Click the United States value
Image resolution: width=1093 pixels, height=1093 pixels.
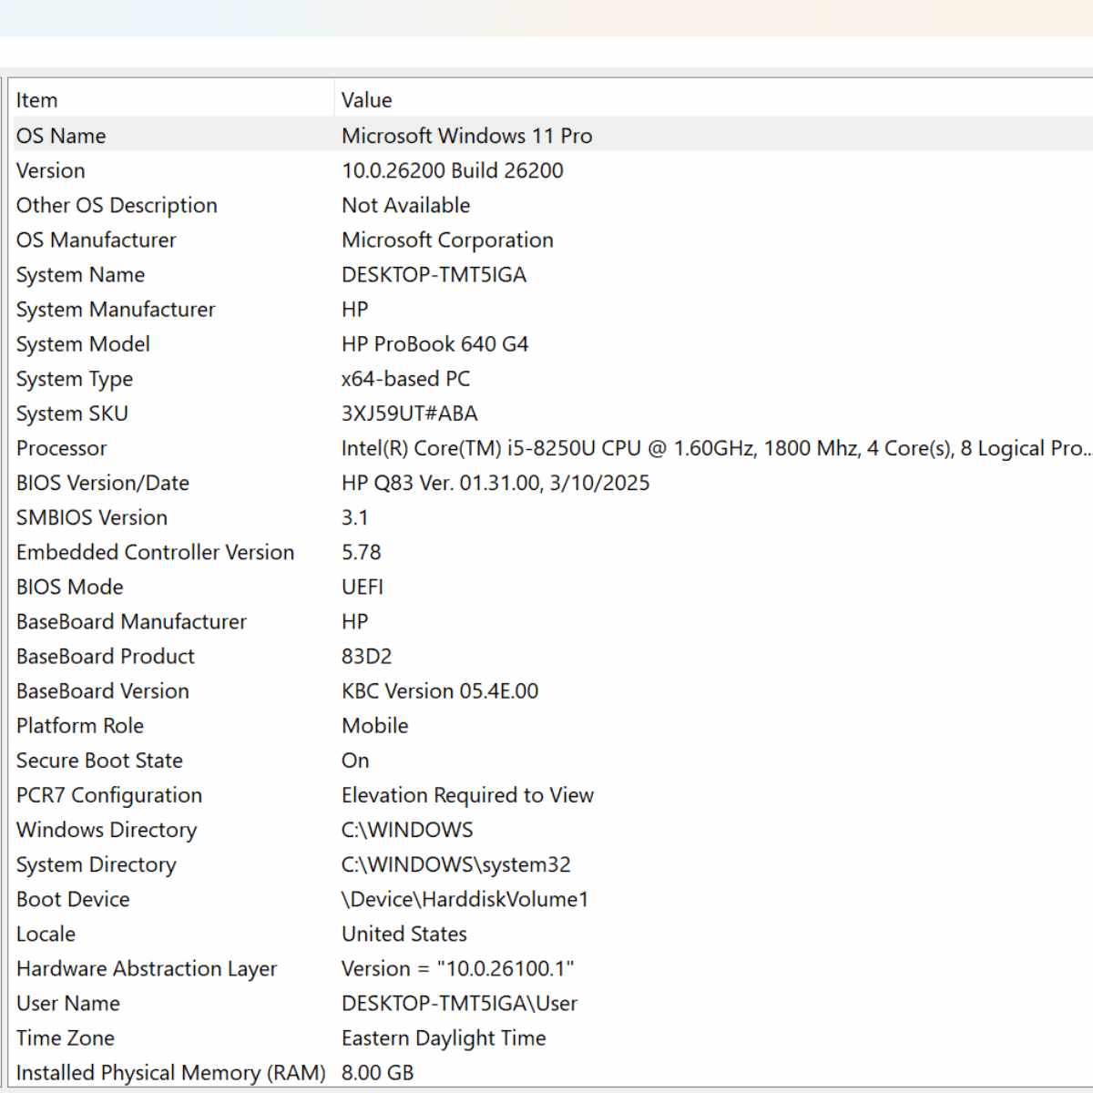click(x=404, y=933)
